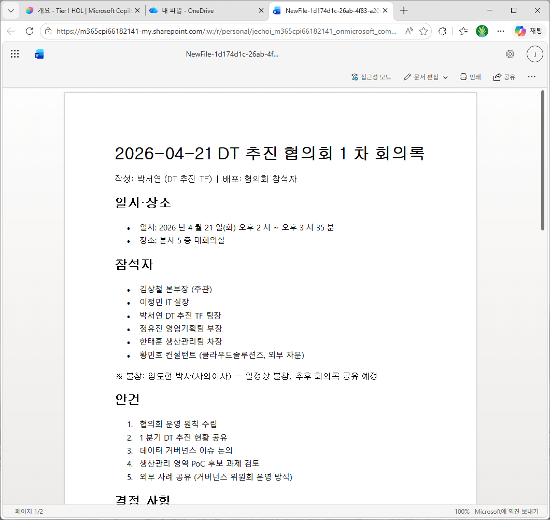Add page to favorites star icon
The height and width of the screenshot is (520, 550).
coord(424,31)
